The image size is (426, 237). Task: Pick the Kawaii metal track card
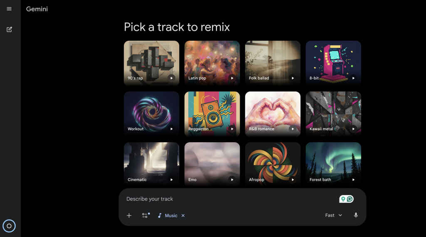(x=333, y=112)
